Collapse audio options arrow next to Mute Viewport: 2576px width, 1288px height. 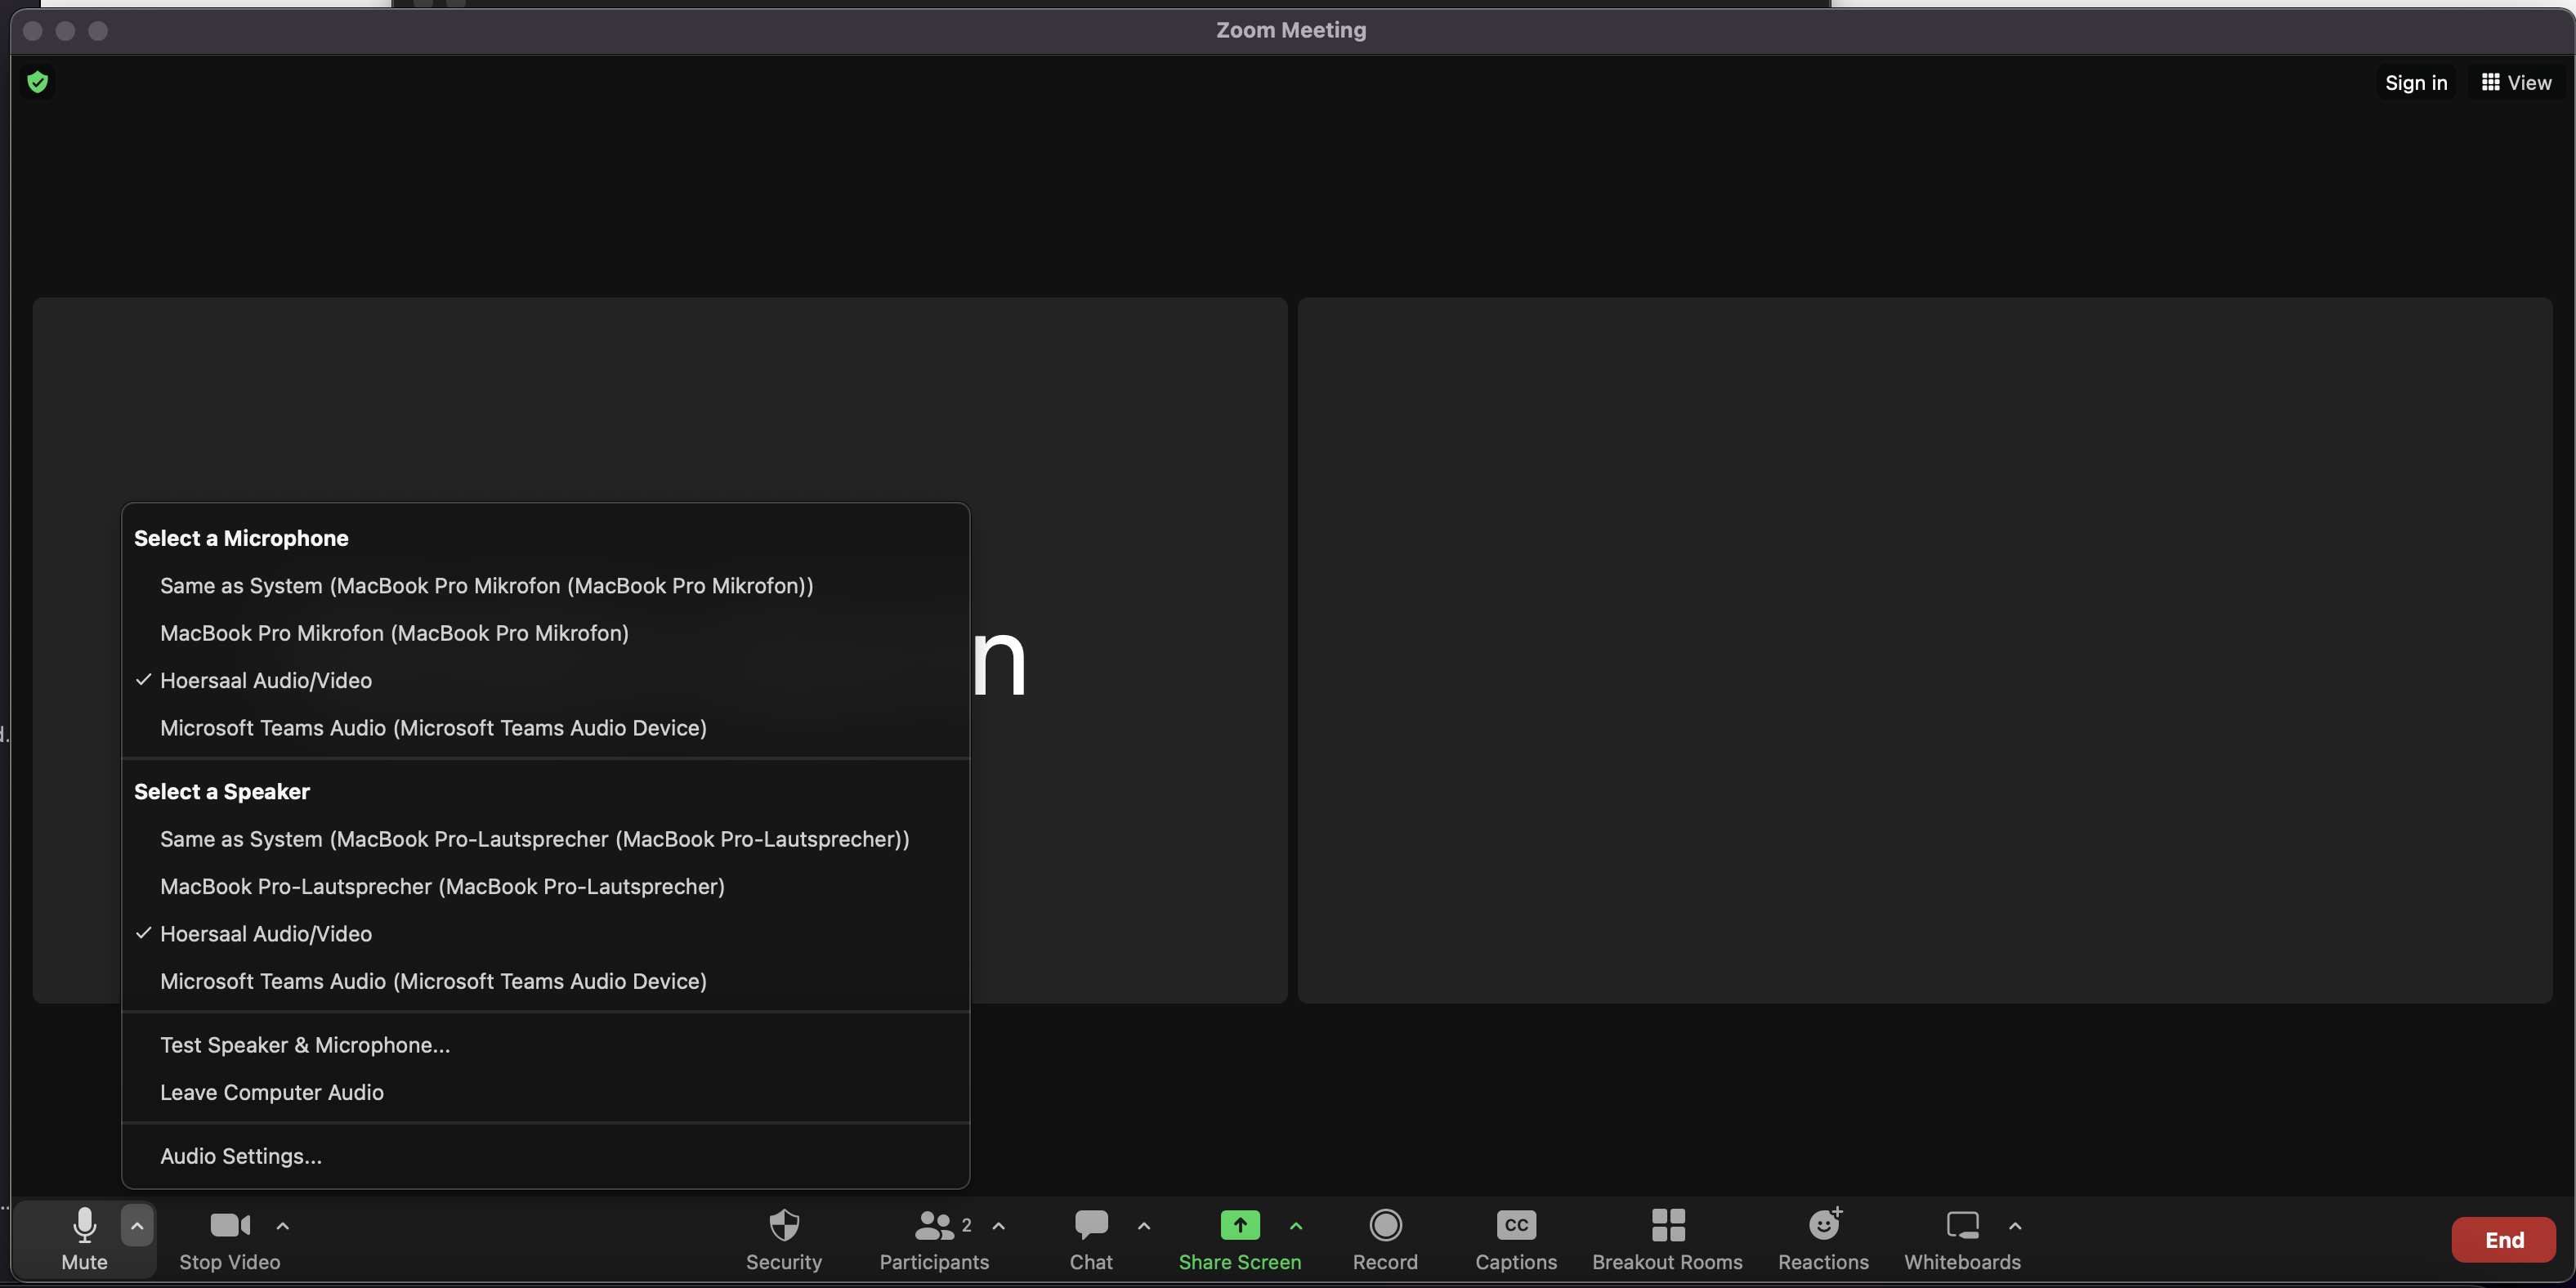click(137, 1225)
